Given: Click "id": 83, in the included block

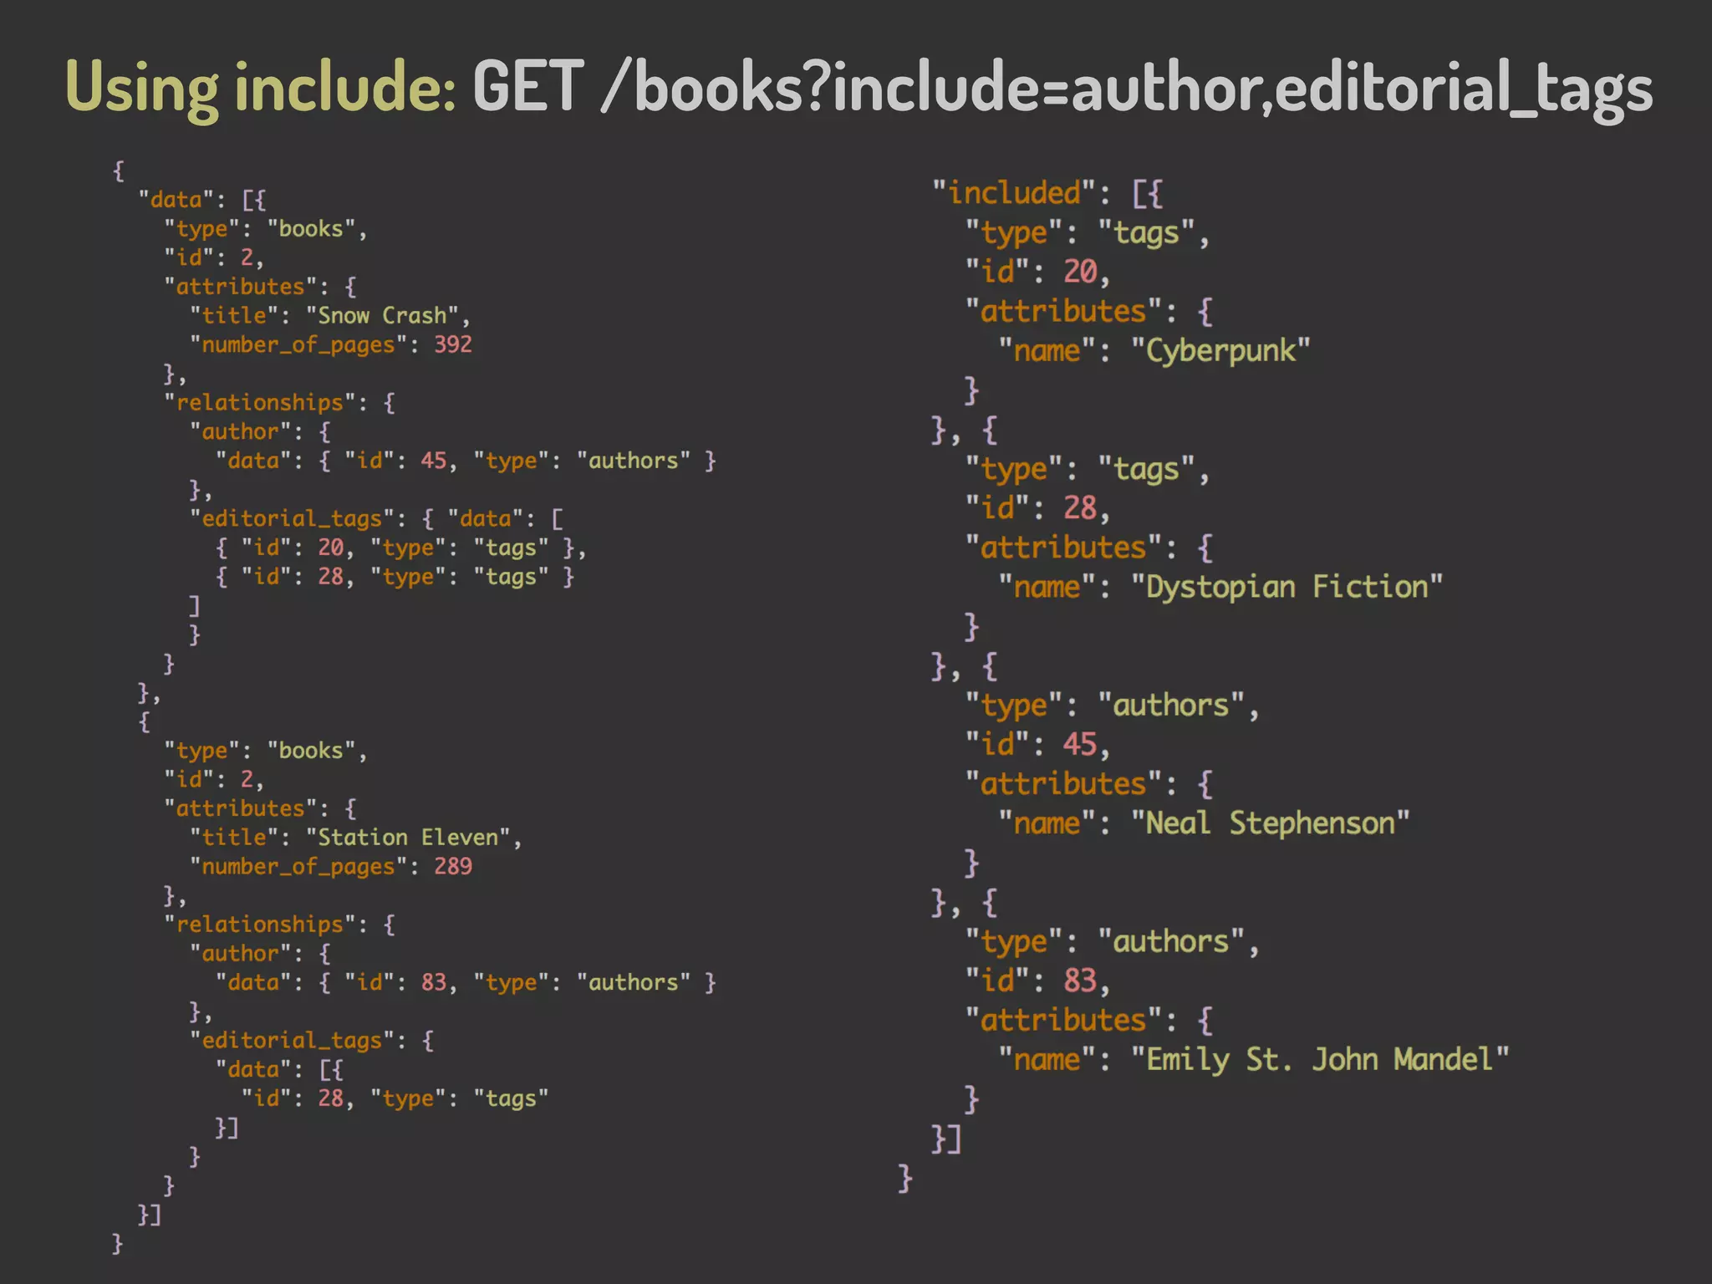Looking at the screenshot, I should tap(1037, 981).
